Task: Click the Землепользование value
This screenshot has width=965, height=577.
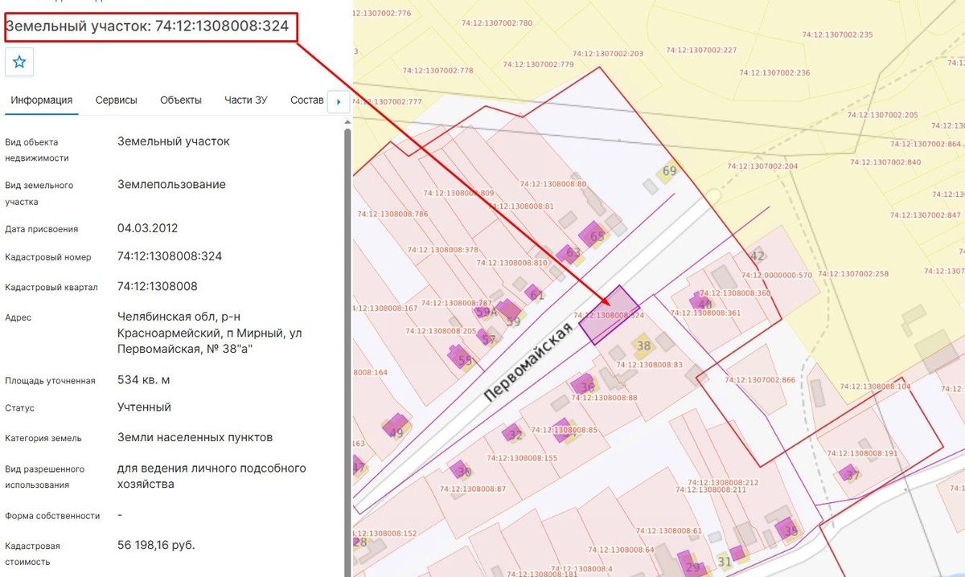Action: [x=172, y=185]
